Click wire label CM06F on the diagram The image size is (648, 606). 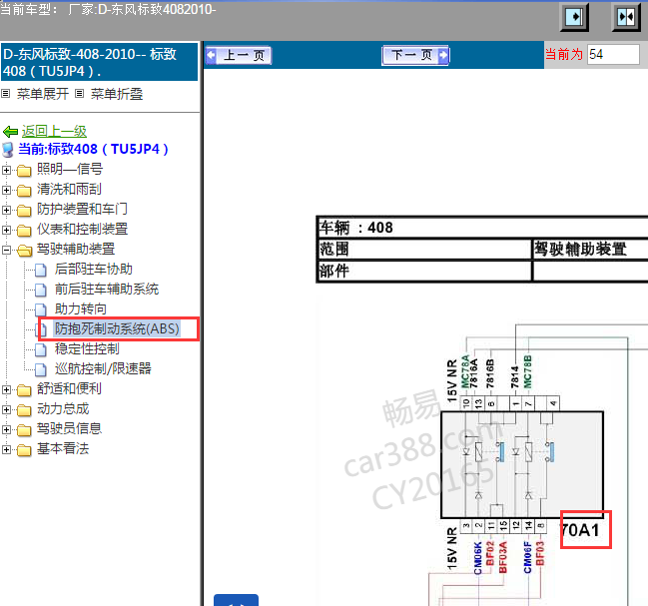(528, 557)
